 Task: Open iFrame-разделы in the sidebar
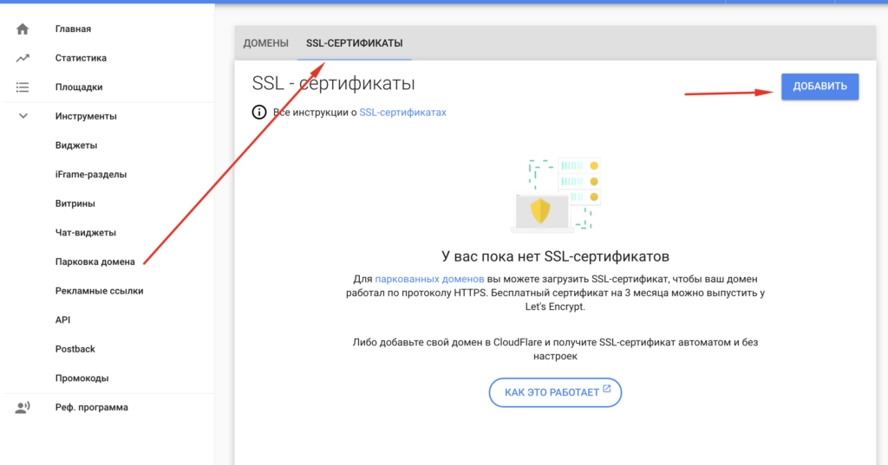(91, 174)
